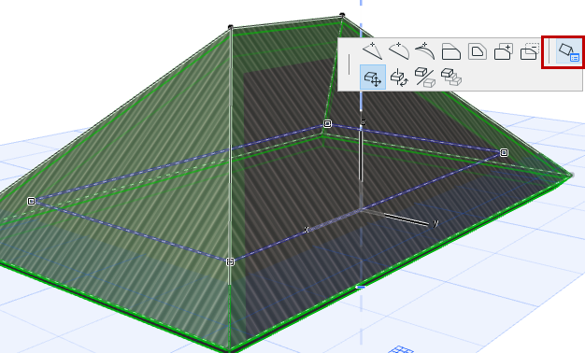The height and width of the screenshot is (353, 585).
Task: Open the highlighted roof plane settings icon
Action: point(568,51)
